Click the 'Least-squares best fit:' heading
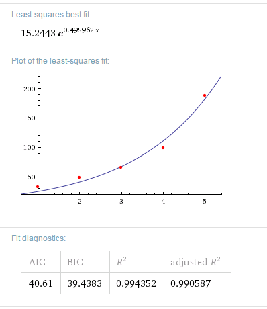267x309 pixels. click(x=52, y=15)
